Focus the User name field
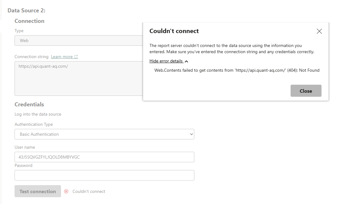This screenshot has height=204, width=337. [104, 157]
